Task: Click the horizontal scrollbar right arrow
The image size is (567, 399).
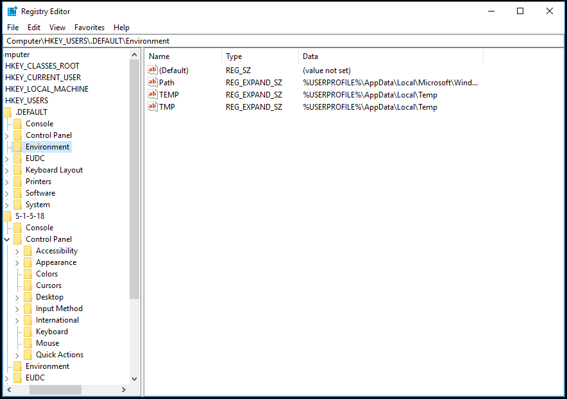Action: click(x=124, y=389)
